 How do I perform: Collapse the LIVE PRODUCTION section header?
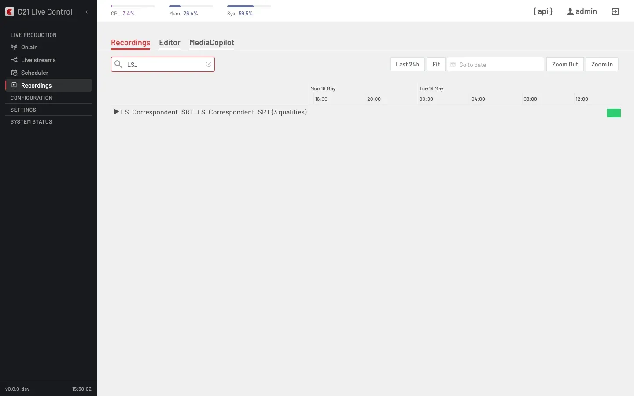[x=33, y=35]
